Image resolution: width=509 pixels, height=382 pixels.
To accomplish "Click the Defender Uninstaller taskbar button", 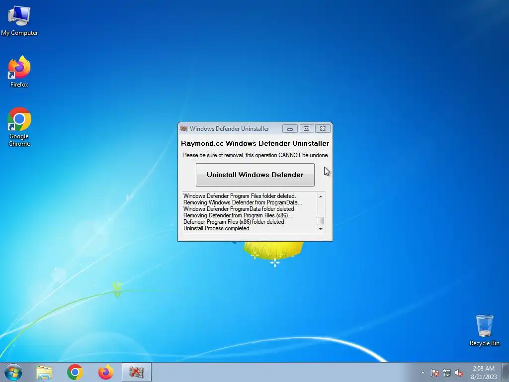I will (136, 372).
